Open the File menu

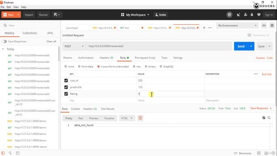pos(3,7)
